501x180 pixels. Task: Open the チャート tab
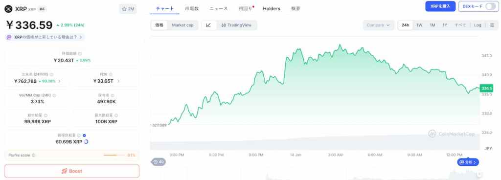[x=165, y=9]
